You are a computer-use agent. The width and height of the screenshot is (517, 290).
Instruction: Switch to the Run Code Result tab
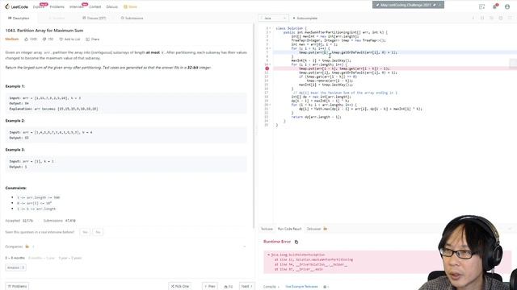coord(289,229)
